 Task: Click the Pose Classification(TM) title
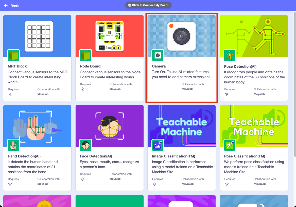[x=245, y=156]
